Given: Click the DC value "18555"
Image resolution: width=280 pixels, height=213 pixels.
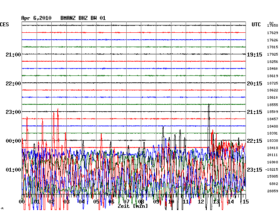Looking at the screenshot, I should coord(273,105).
